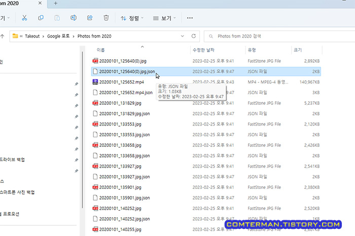Select file 20200101_131829.jpg
This screenshot has width=355, height=236.
(206, 103)
